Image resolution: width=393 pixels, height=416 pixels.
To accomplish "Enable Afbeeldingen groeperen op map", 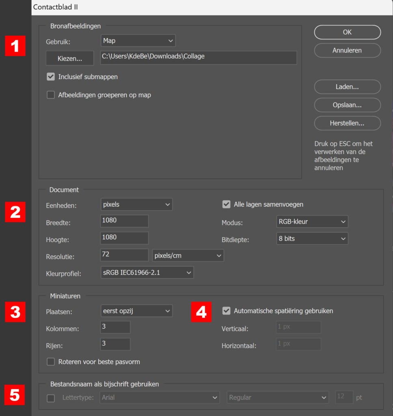I will click(51, 95).
